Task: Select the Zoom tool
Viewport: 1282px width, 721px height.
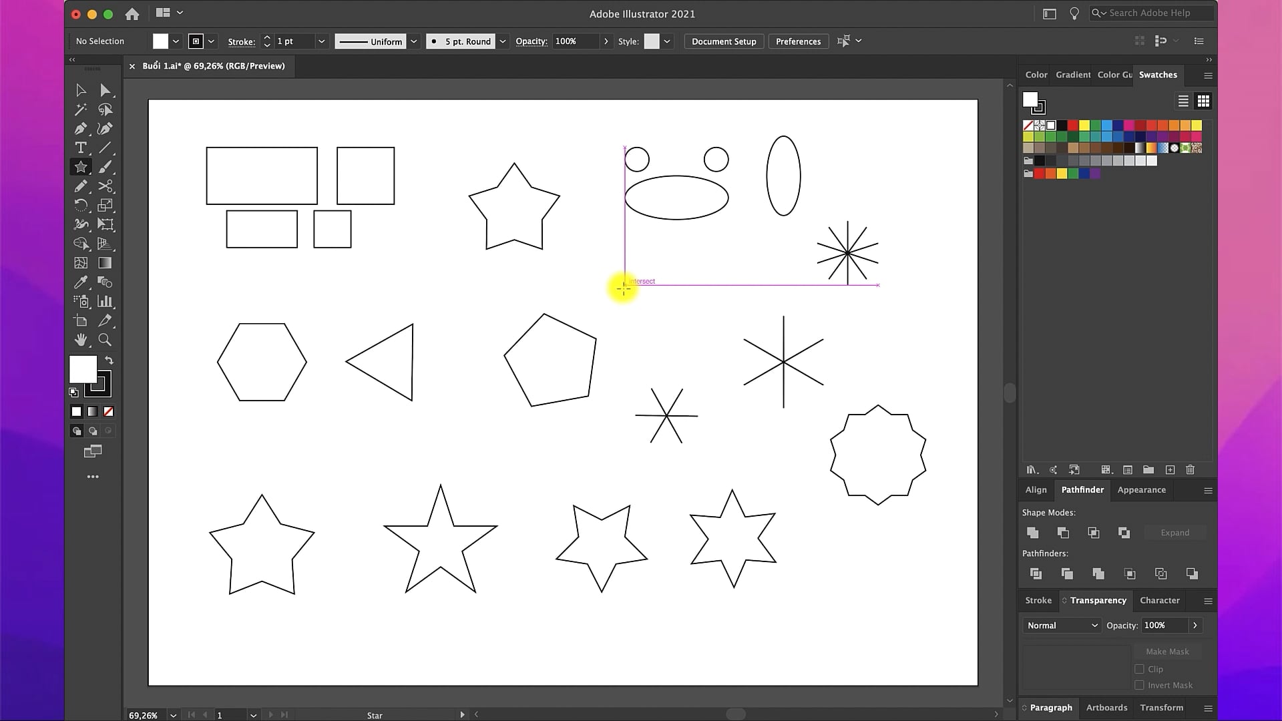Action: pos(105,340)
